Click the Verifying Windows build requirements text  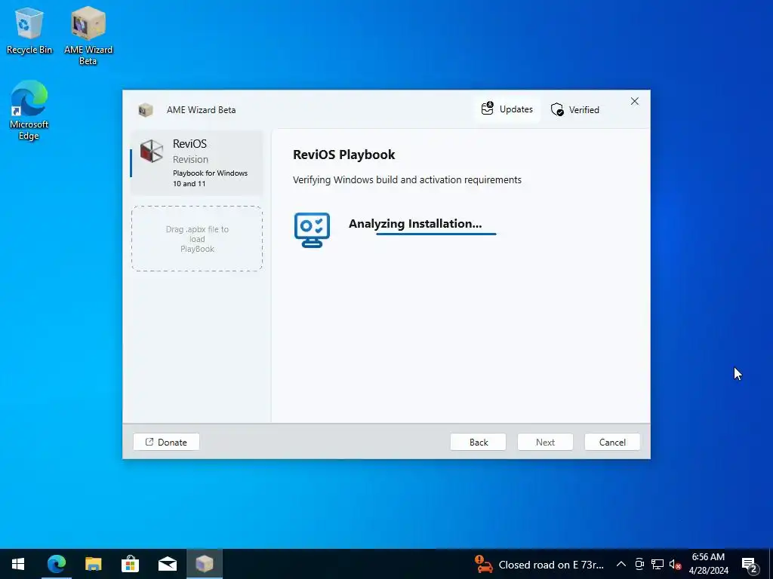tap(407, 179)
